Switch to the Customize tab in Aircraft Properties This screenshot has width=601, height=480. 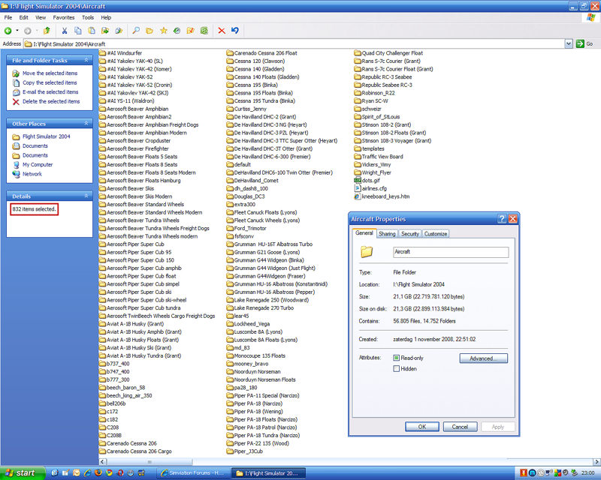click(436, 234)
